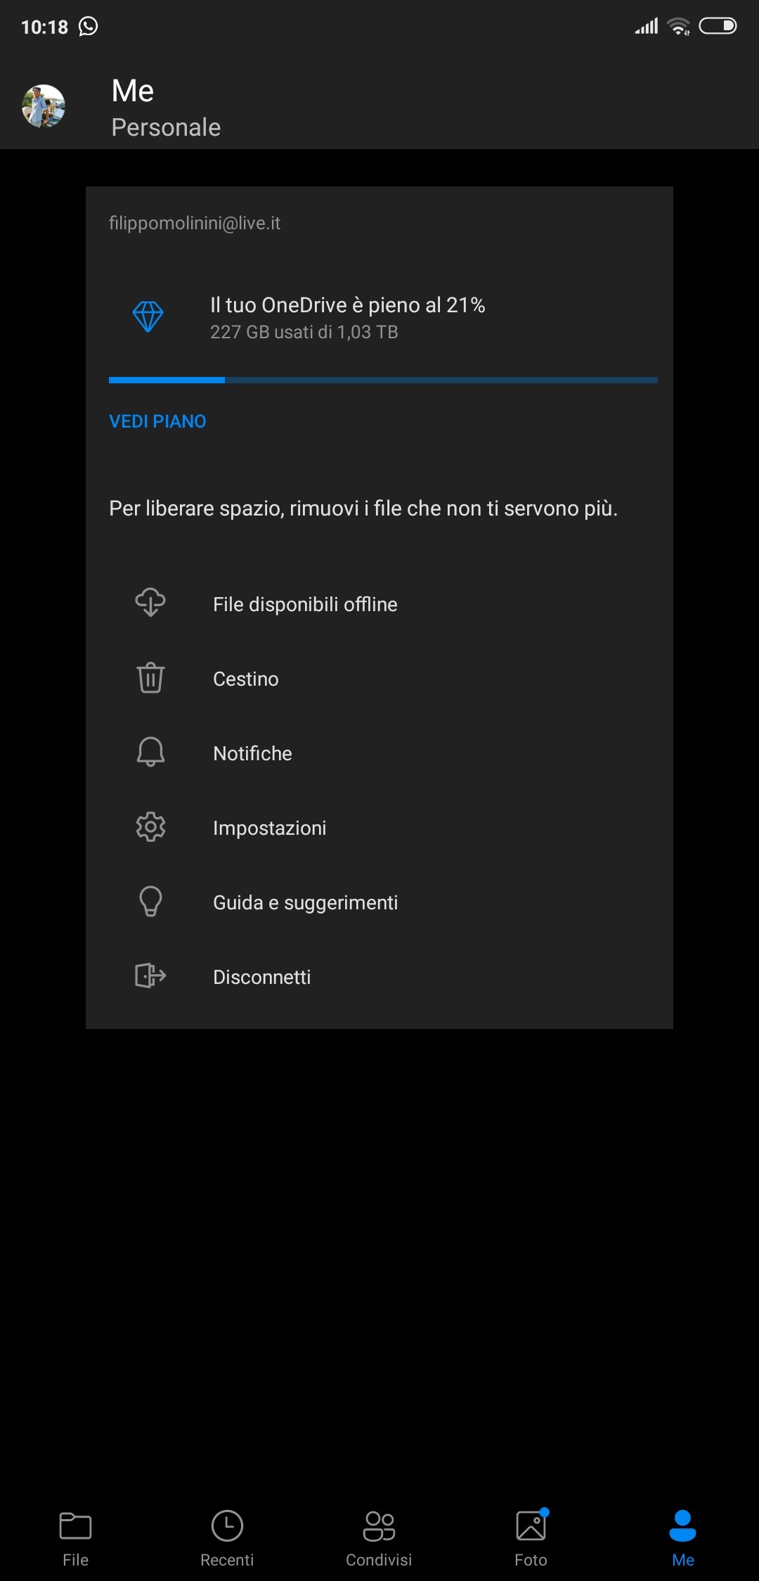Click the sign-out door icon

click(x=150, y=975)
